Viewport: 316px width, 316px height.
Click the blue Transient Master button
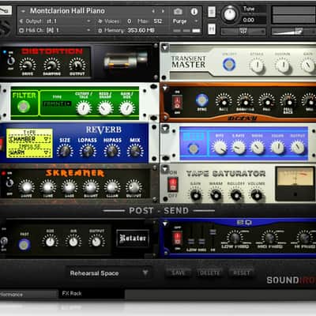coord(229,65)
